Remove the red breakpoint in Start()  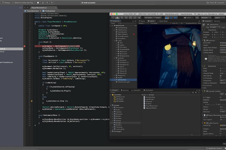[x=25, y=46]
